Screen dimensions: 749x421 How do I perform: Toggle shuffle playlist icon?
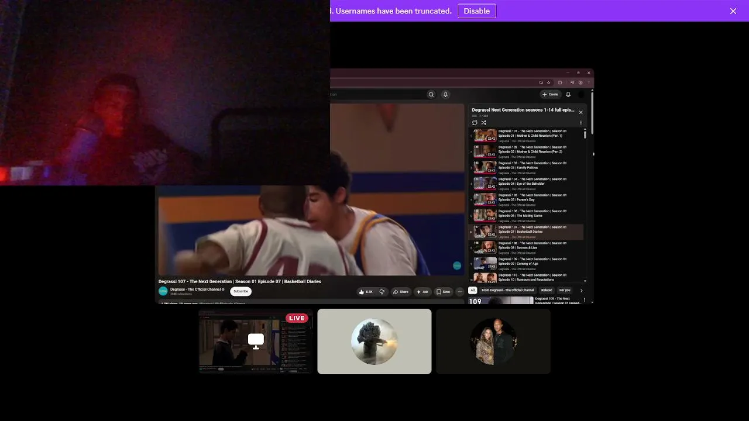[x=484, y=123]
